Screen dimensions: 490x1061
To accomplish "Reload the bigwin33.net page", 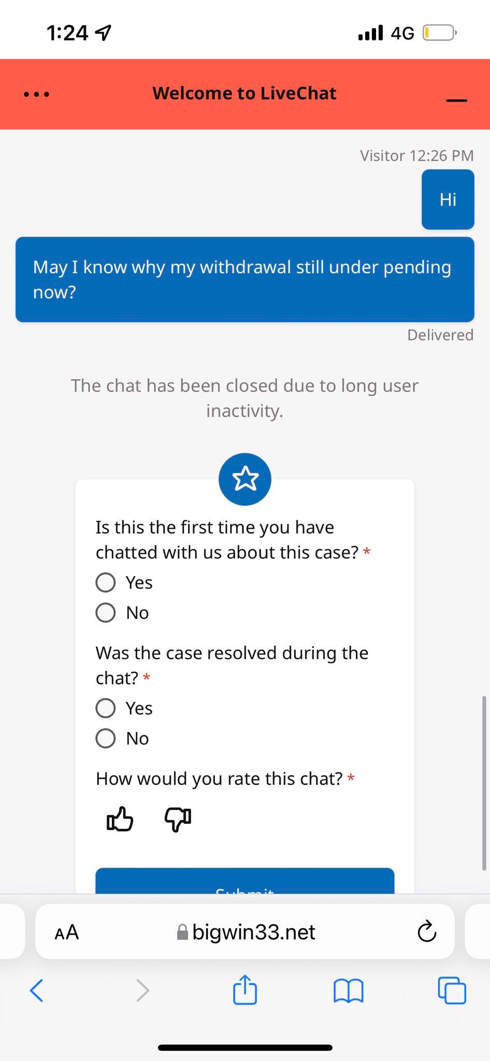I will pyautogui.click(x=427, y=931).
